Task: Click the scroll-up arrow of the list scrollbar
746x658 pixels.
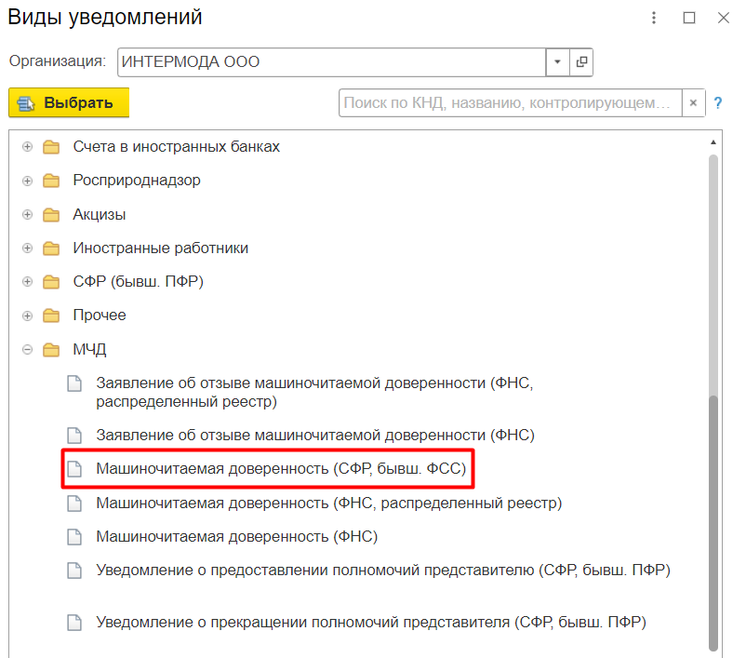Action: pos(713,142)
